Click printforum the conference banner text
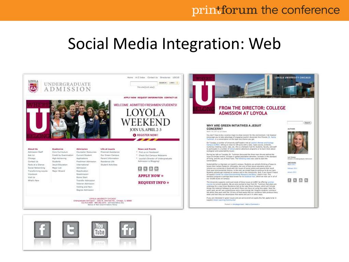Viewport: 349px width, 262px height. [266, 10]
